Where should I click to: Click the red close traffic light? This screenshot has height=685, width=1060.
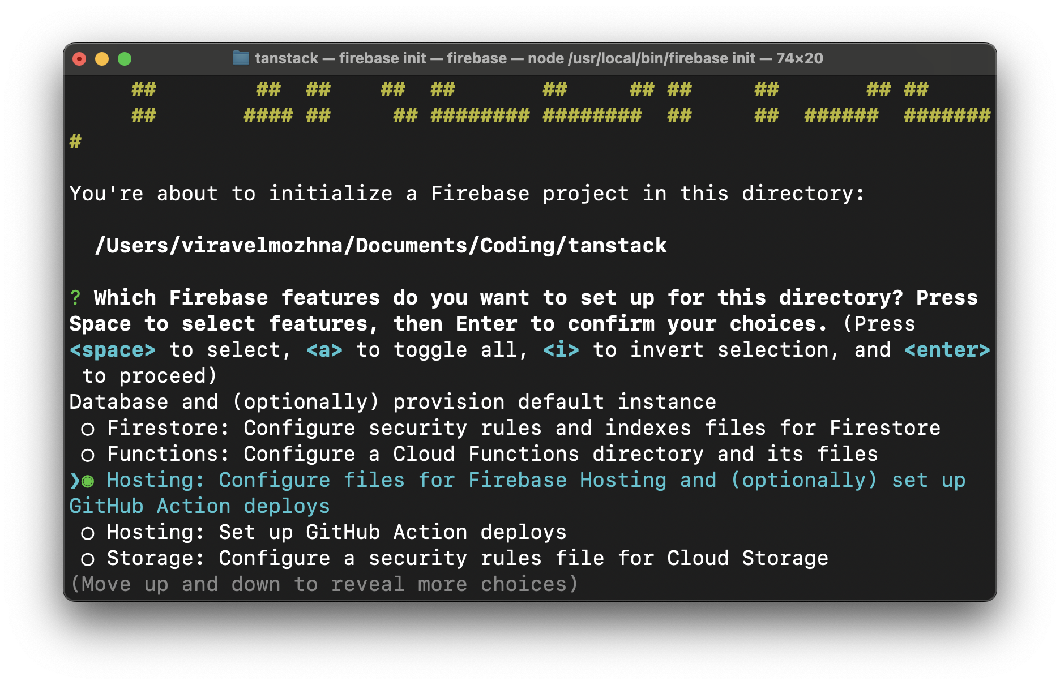(x=79, y=58)
